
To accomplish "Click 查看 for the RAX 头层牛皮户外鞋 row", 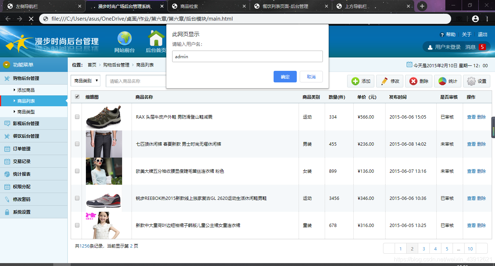I will (471, 117).
